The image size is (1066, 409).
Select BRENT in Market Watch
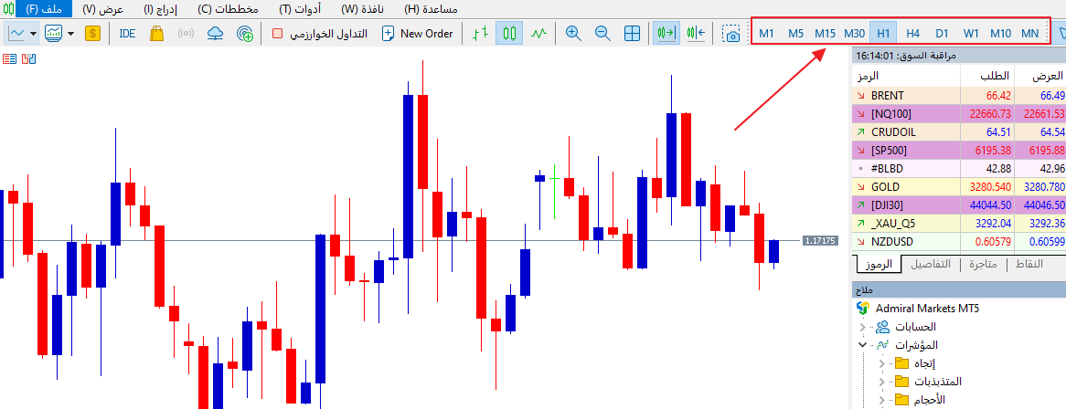tap(959, 96)
